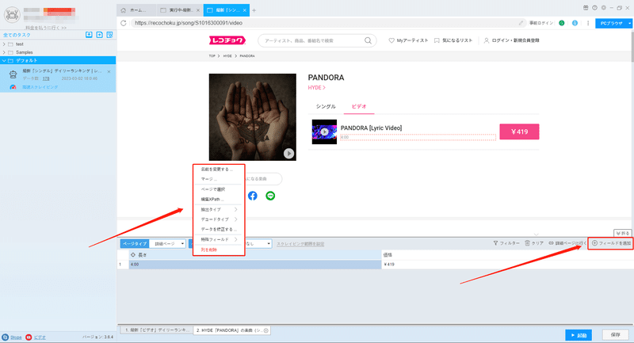634x343 pixels.
Task: Switch to the ホーム tab
Action: 136,10
